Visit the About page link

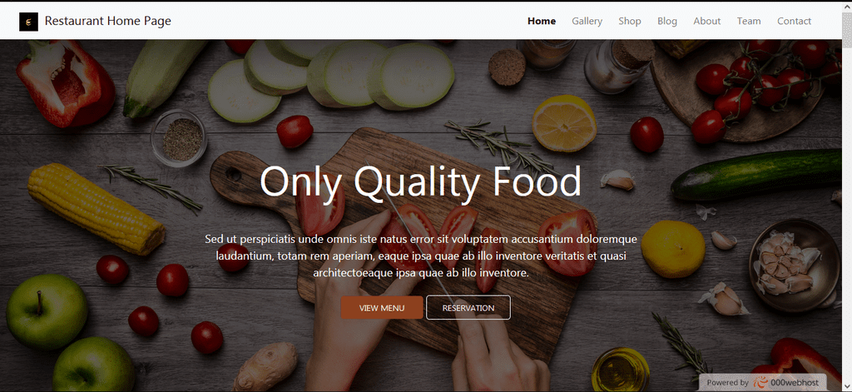707,21
